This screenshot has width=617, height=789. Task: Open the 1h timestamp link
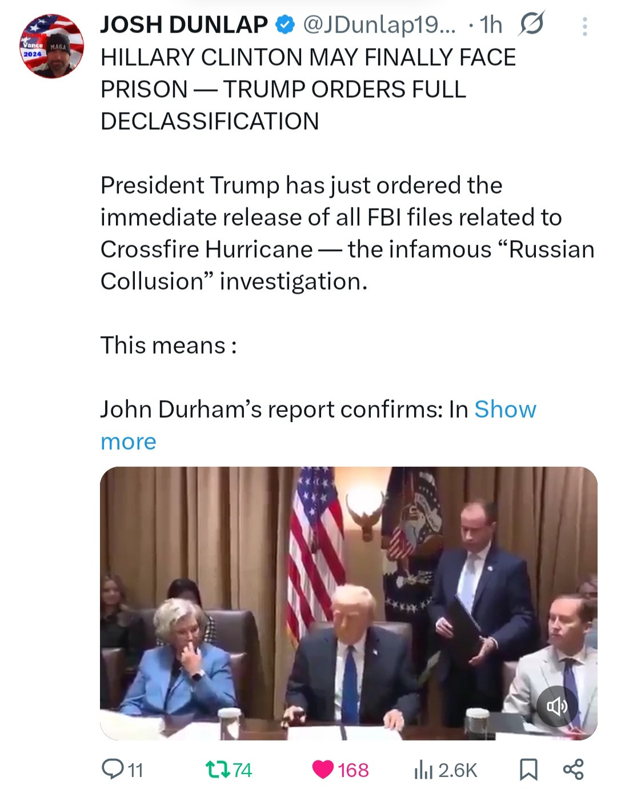click(x=491, y=25)
